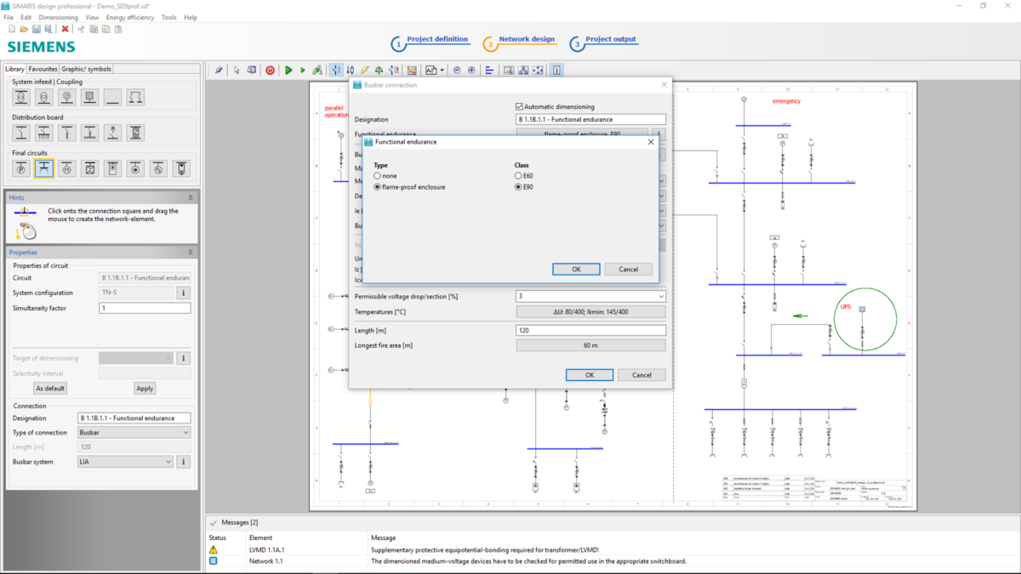Click info button beside System configuration field
Image resolution: width=1021 pixels, height=574 pixels.
click(x=183, y=293)
